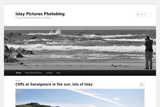Click the black-and-white beach header banner
This screenshot has width=160, height=107.
(x=80, y=48)
